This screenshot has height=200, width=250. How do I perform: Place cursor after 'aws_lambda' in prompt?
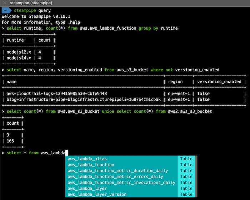click(x=66, y=153)
